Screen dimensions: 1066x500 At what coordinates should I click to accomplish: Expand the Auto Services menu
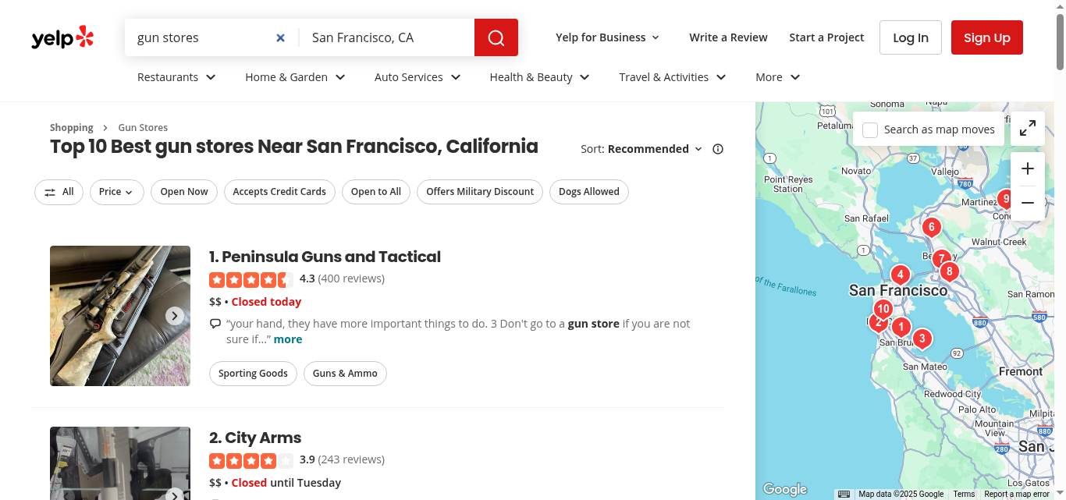click(x=418, y=77)
